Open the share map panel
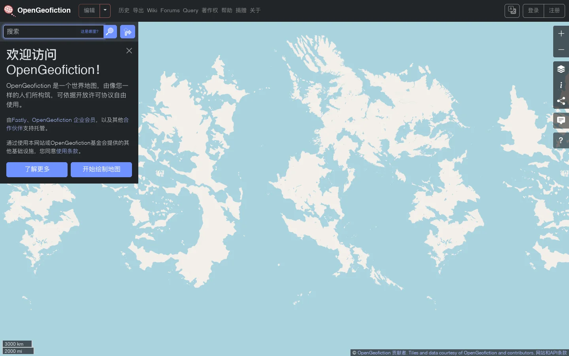The width and height of the screenshot is (569, 356). point(561,101)
